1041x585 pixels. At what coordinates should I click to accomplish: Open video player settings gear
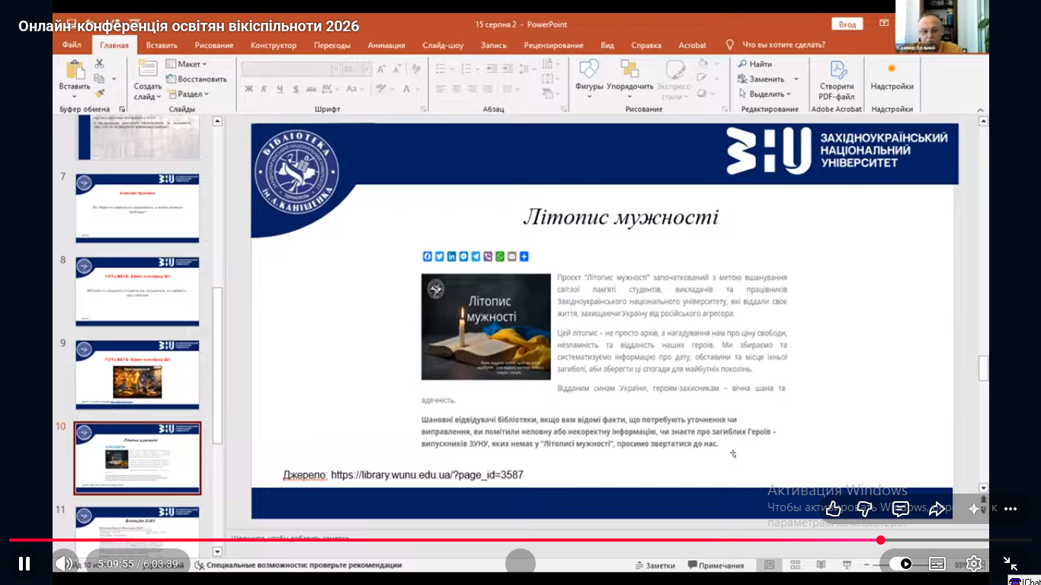click(974, 564)
